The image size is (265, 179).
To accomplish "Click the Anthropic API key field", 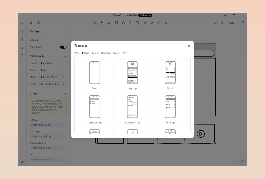I will pos(48,136).
